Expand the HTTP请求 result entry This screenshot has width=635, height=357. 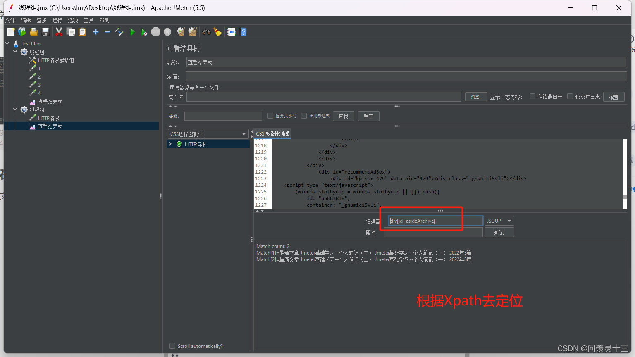(x=170, y=144)
